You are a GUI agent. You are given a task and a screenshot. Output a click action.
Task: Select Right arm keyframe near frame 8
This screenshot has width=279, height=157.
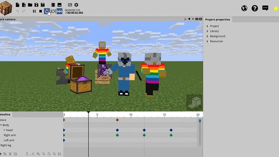pyautogui.click(x=117, y=135)
